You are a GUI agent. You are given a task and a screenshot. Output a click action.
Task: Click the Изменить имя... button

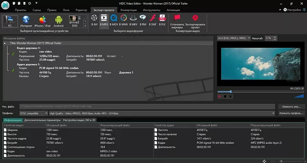coord(291,107)
